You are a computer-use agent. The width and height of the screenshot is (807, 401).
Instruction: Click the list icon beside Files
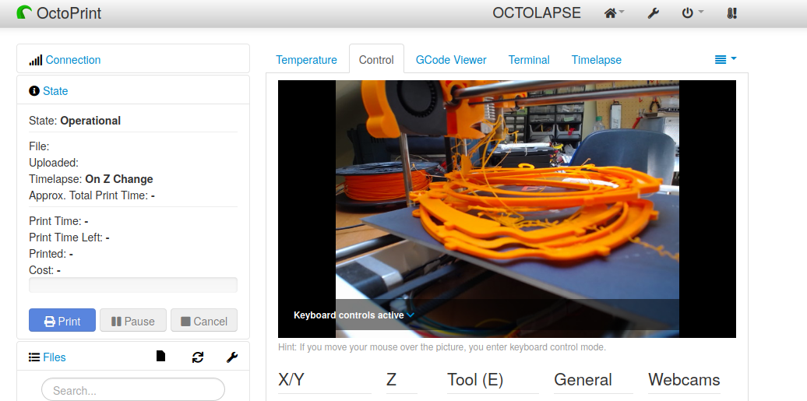pos(34,357)
